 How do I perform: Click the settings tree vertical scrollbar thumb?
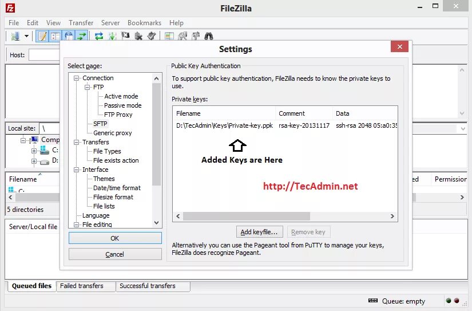(x=156, y=135)
